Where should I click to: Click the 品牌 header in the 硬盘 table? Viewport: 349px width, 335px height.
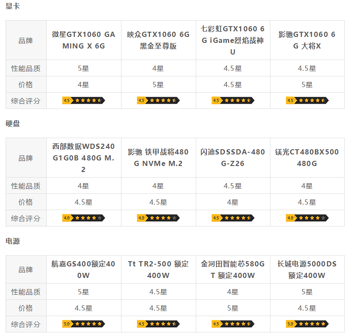(26, 158)
